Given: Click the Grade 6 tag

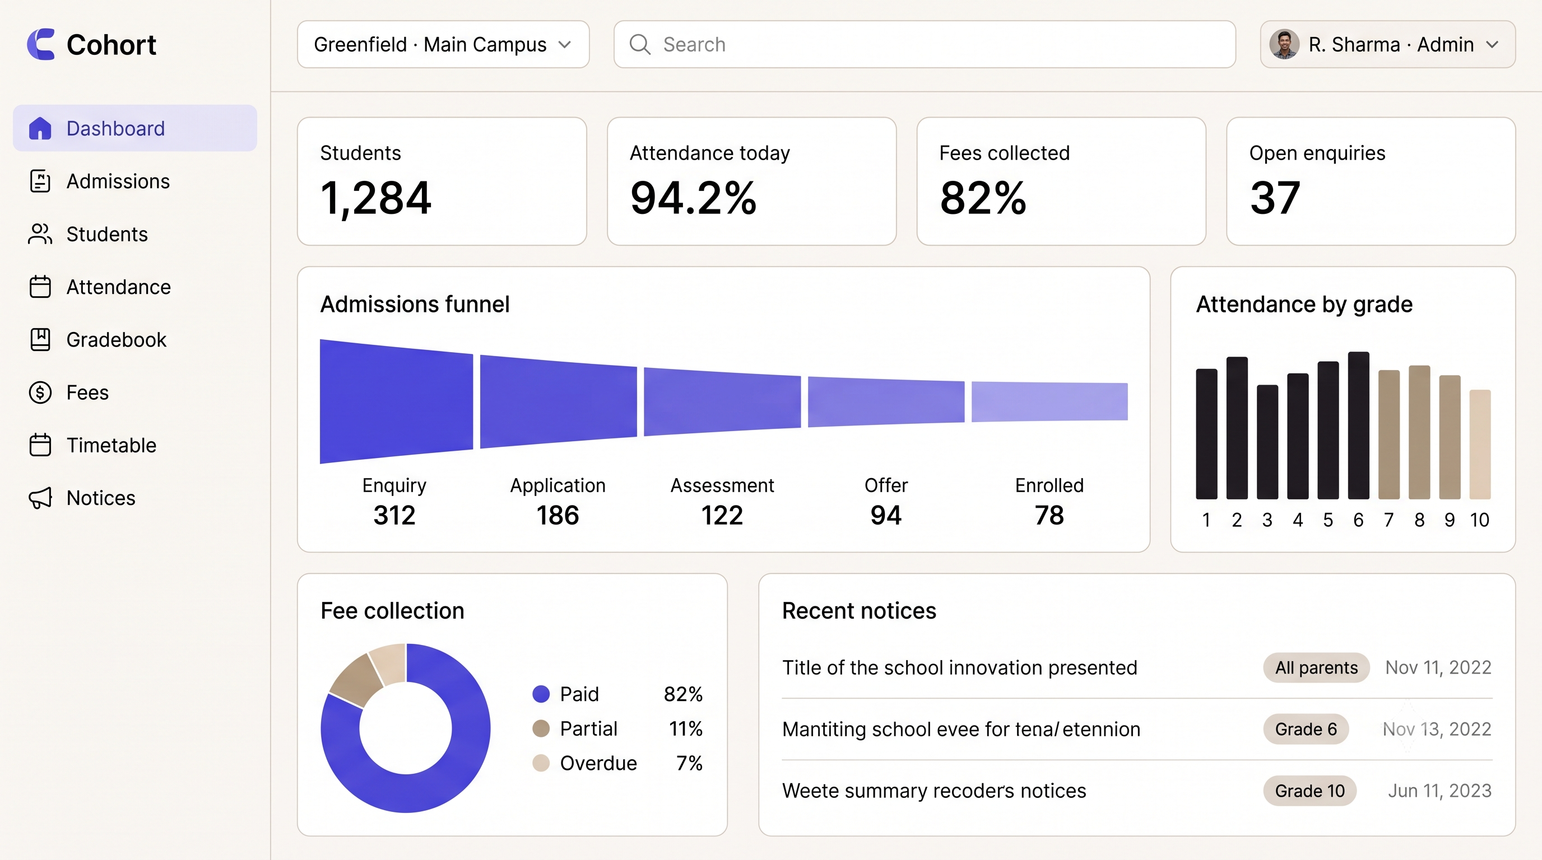Looking at the screenshot, I should 1306,729.
